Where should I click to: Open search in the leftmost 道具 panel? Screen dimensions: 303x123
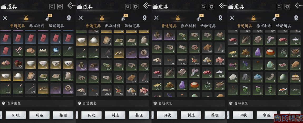(52, 7)
